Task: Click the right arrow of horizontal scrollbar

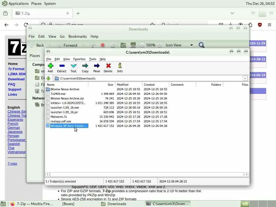Action: (x=247, y=174)
